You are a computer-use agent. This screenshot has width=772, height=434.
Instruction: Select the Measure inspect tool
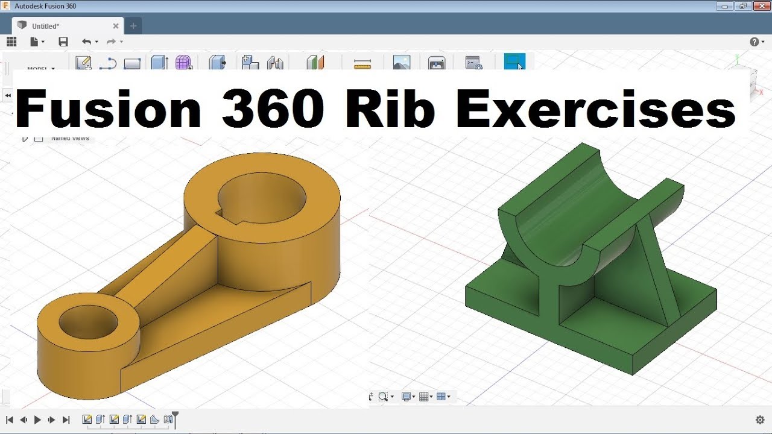click(362, 63)
